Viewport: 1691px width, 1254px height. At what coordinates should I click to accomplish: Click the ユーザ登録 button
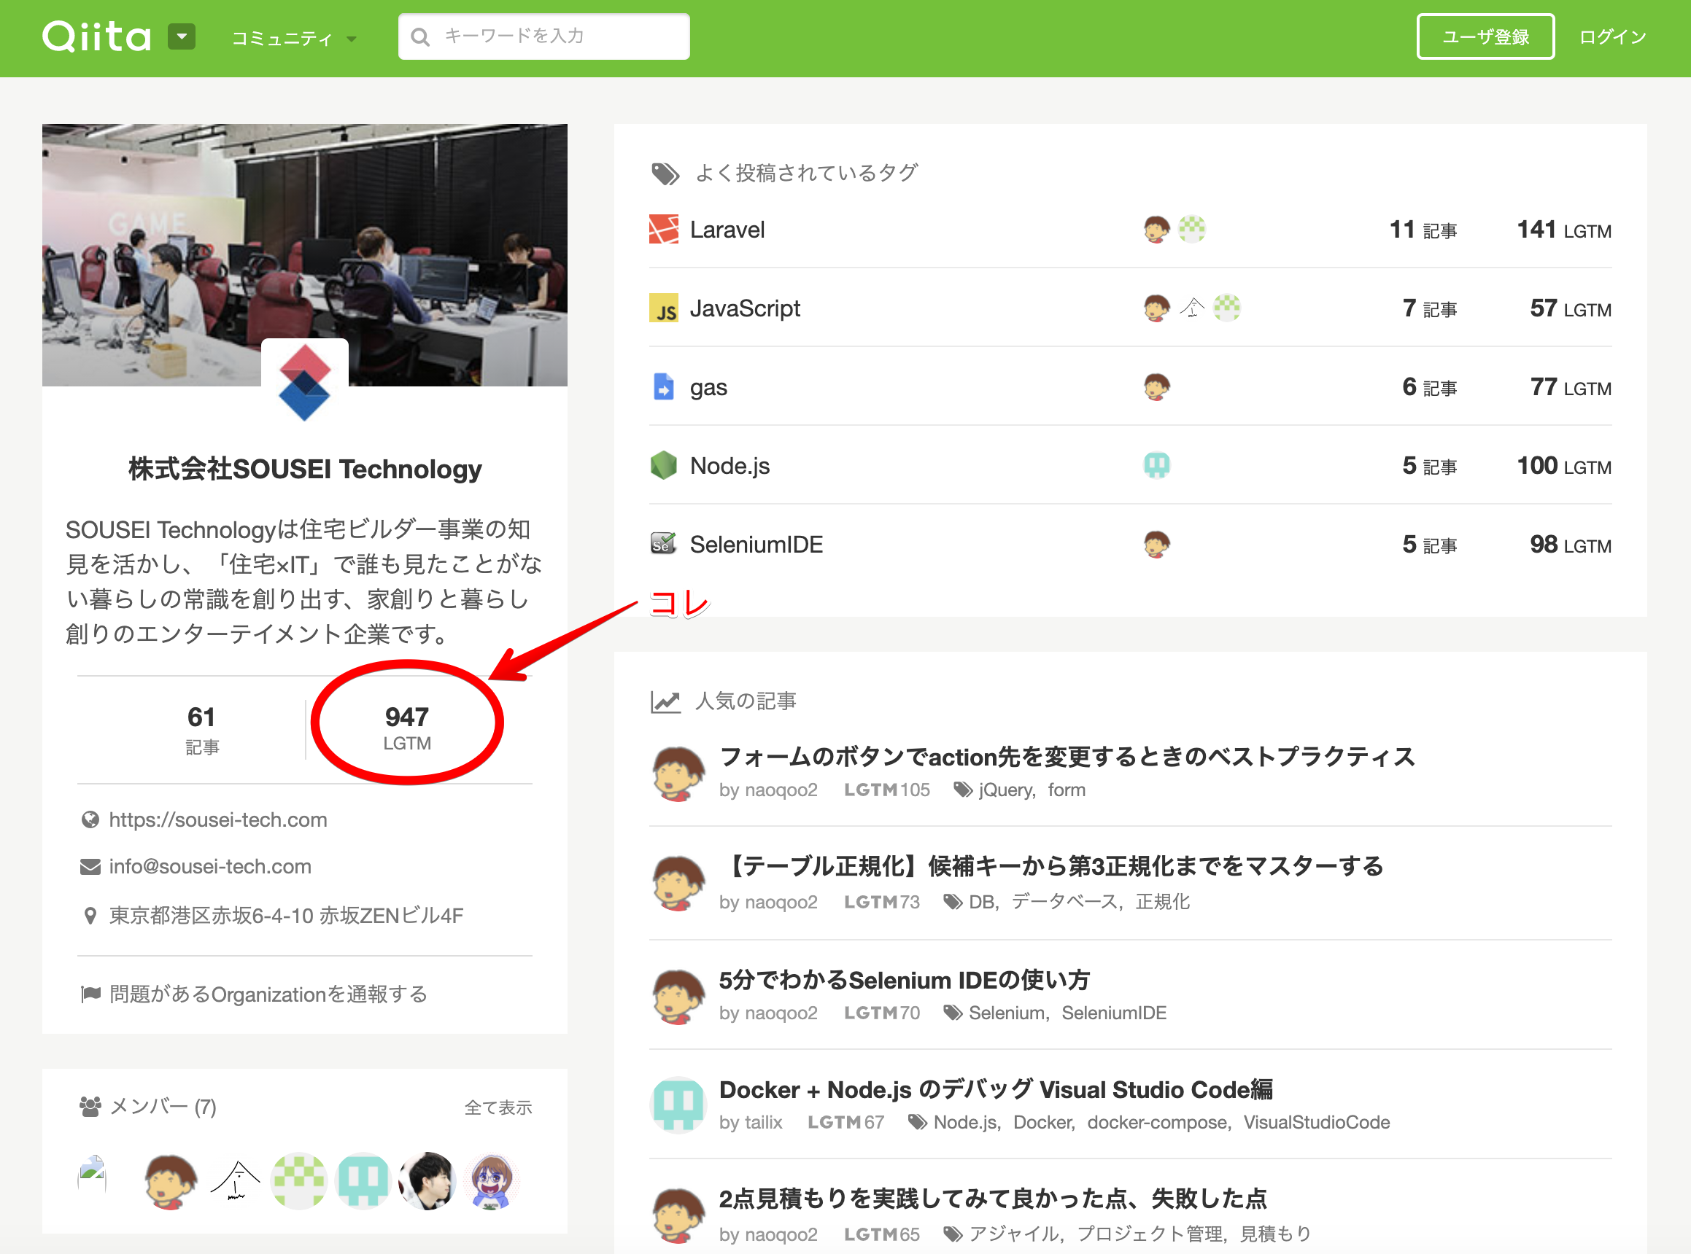[1485, 36]
